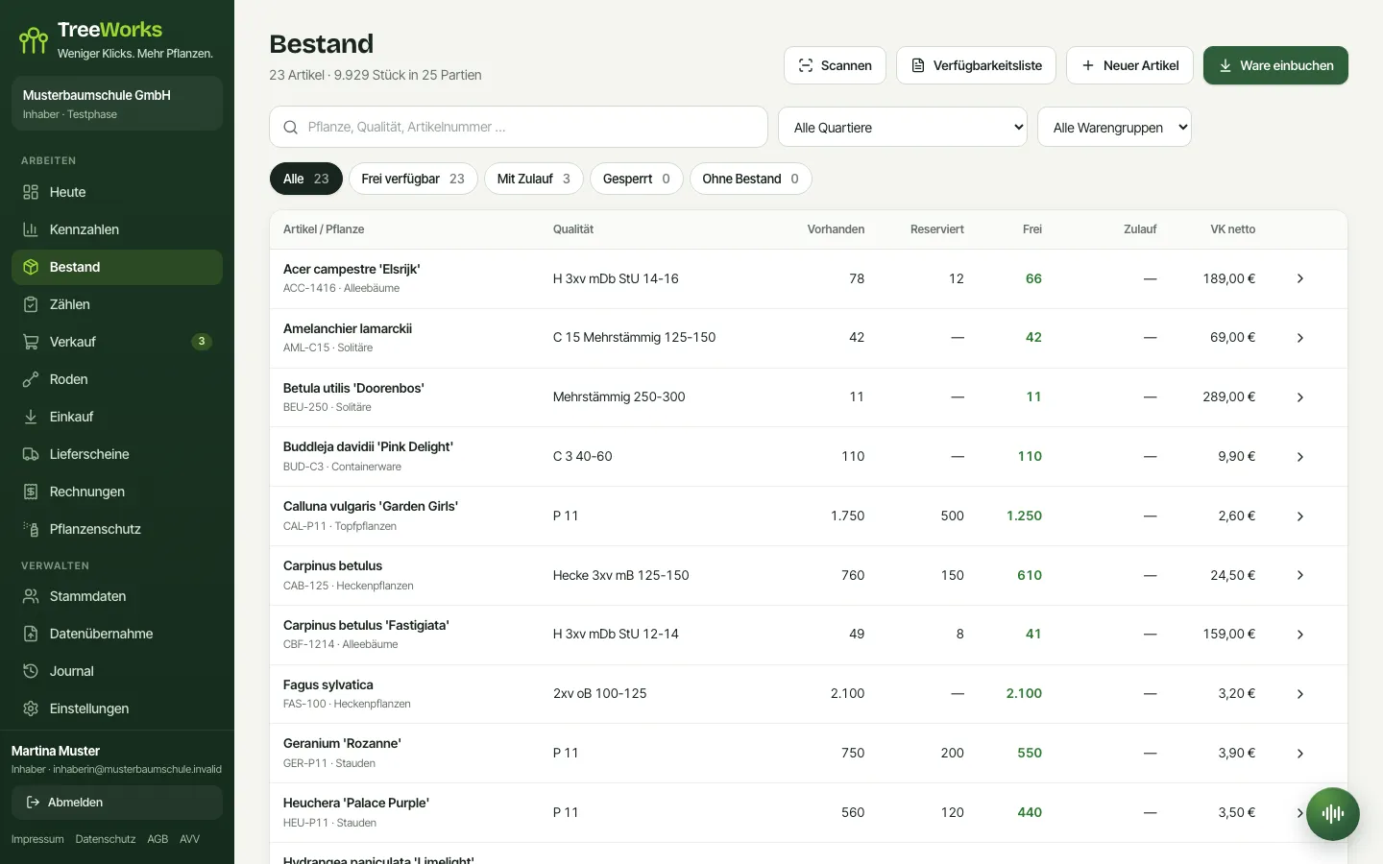
Task: Click the Abmelden logout button
Action: click(117, 803)
